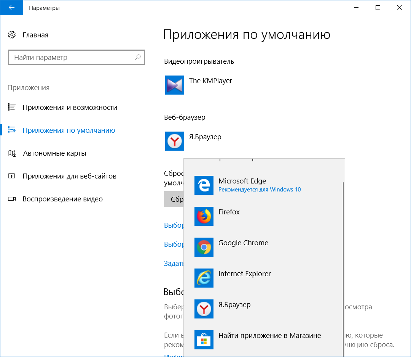Click the Firefox icon in popup
Viewport: 411px width, 357px height.
coord(204,216)
